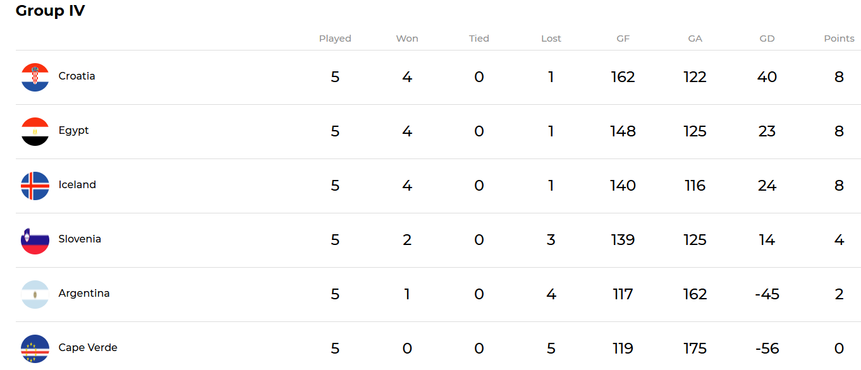Screen dimensions: 861x370
Task: Click the GD column header
Action: (x=767, y=39)
